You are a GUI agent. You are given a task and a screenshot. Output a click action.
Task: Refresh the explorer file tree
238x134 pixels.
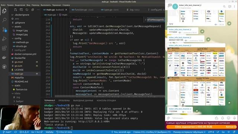tap(27, 10)
